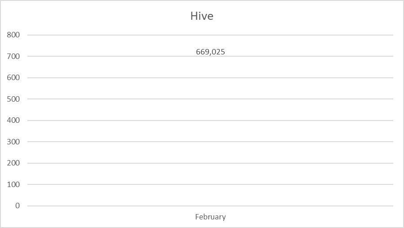Image resolution: width=404 pixels, height=228 pixels.
Task: Click the 100 vertical axis label
Action: 13,184
